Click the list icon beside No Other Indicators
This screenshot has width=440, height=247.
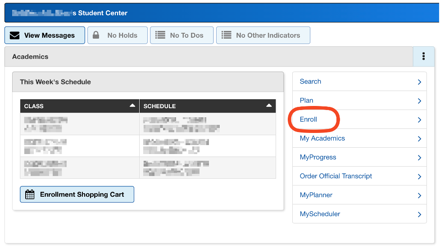pyautogui.click(x=227, y=35)
